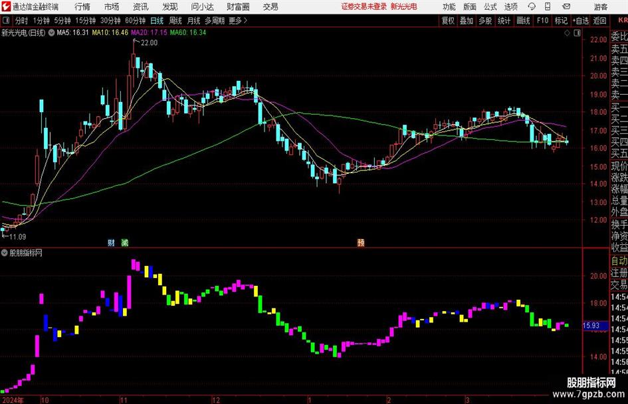The width and height of the screenshot is (628, 404).
Task: Open the mail envelope messages icon
Action: tap(566, 7)
